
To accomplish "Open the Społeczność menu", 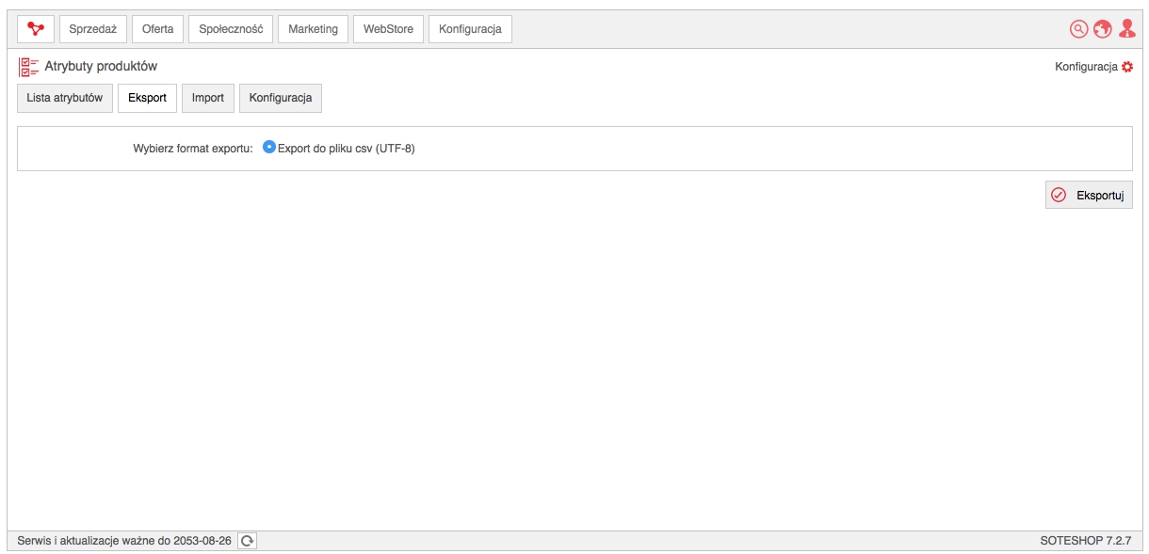I will pos(231,29).
